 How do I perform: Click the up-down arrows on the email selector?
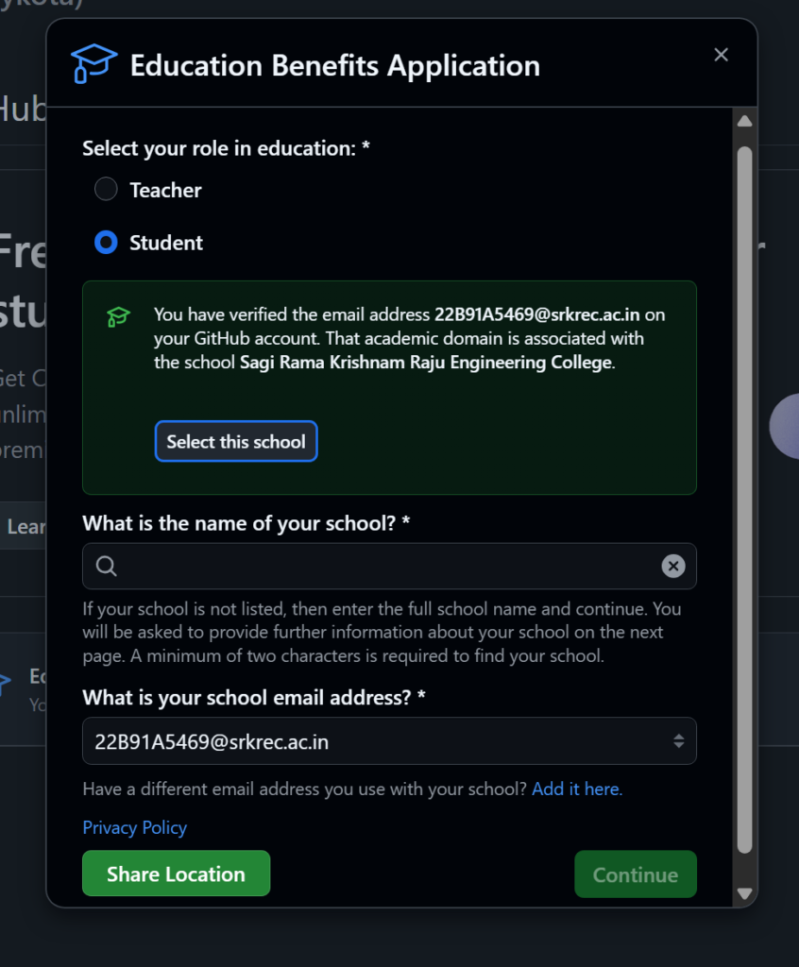(x=678, y=741)
